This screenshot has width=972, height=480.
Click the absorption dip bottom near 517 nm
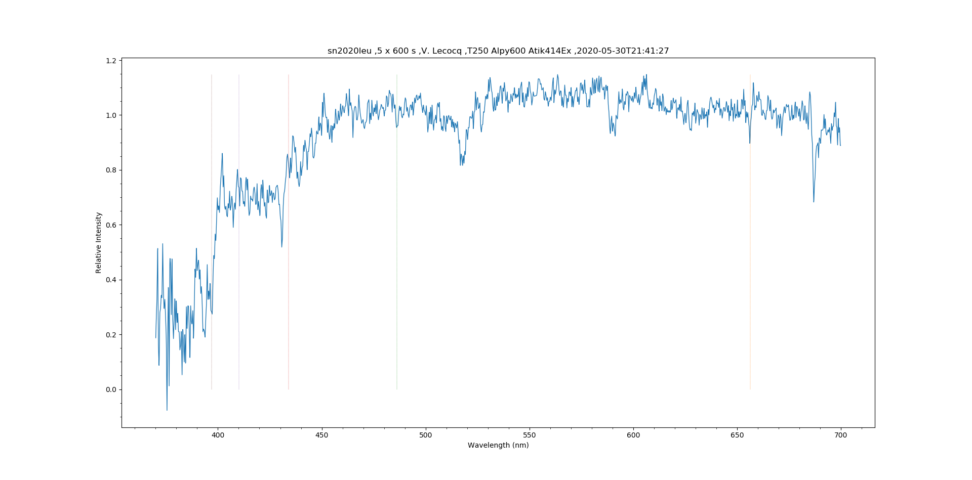[x=461, y=164]
